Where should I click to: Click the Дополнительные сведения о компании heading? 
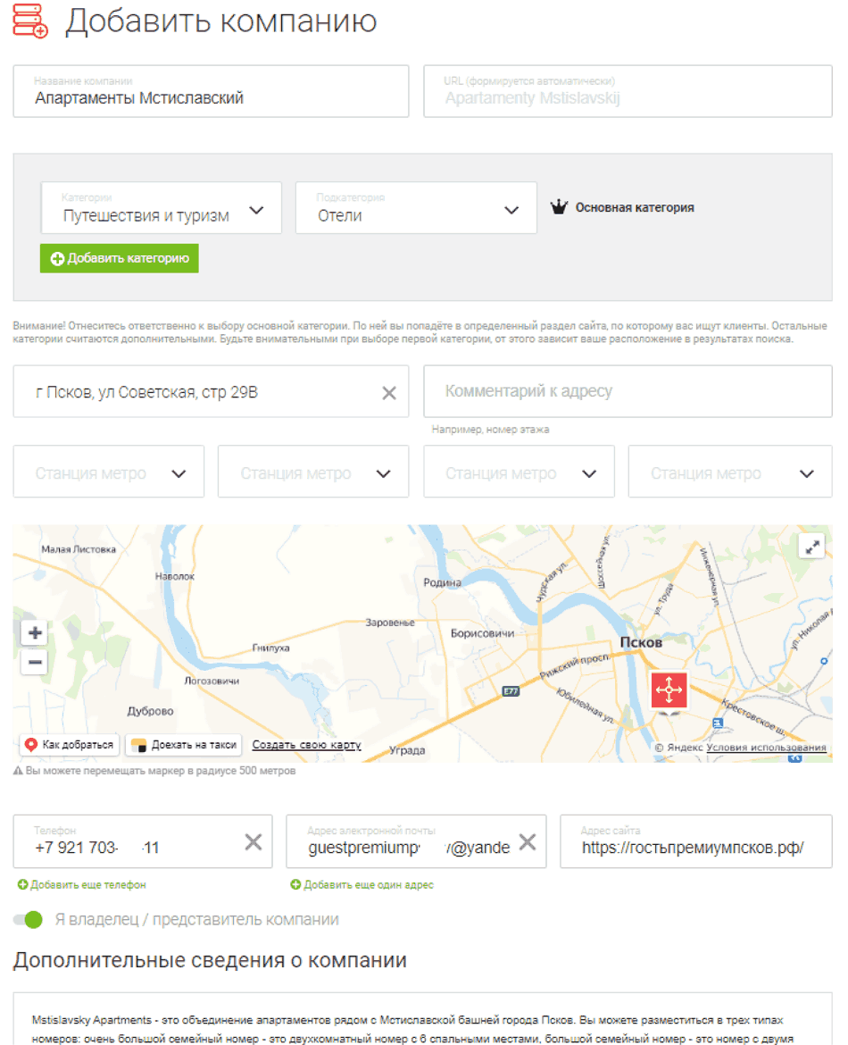(x=210, y=960)
